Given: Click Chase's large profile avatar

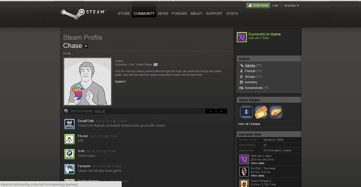Looking at the screenshot, I should pyautogui.click(x=88, y=82).
